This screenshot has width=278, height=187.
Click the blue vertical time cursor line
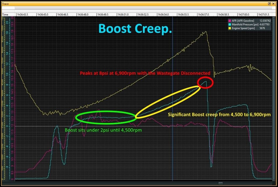pyautogui.click(x=172, y=107)
